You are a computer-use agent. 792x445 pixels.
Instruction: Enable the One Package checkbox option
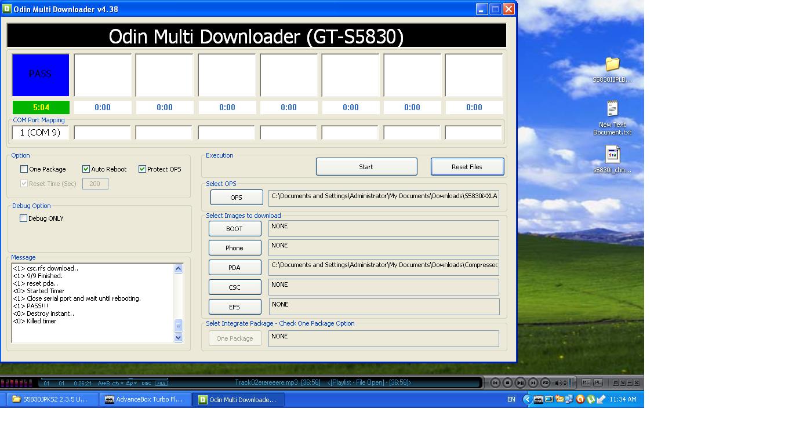[x=24, y=169]
